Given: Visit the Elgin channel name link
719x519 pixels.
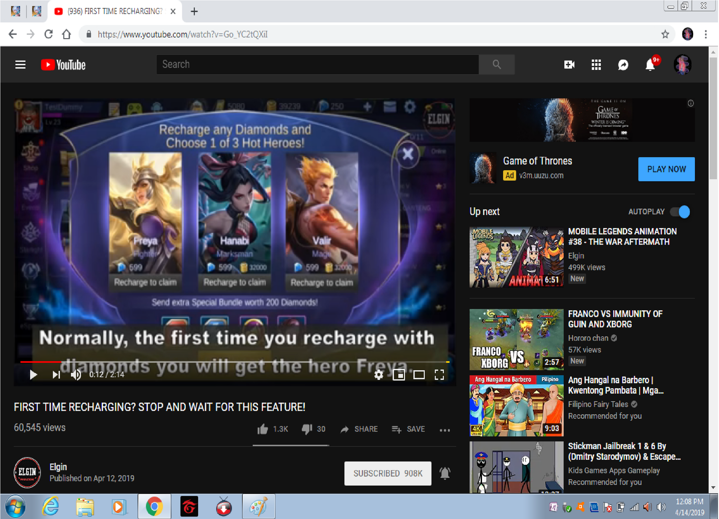Looking at the screenshot, I should [58, 467].
